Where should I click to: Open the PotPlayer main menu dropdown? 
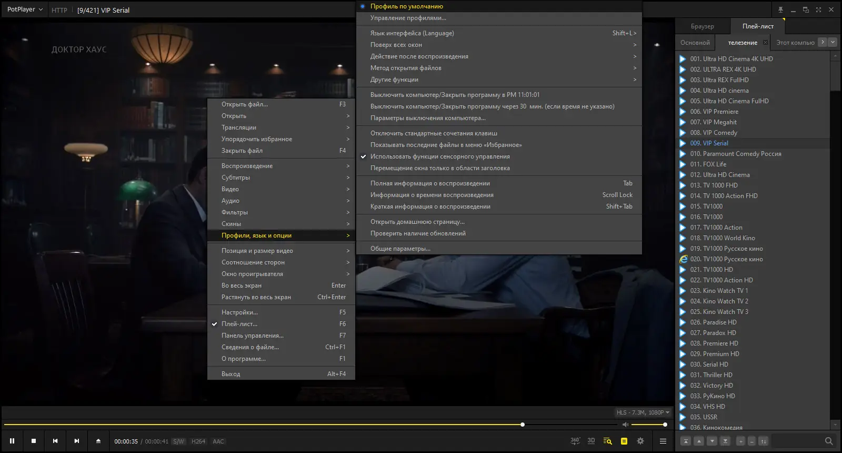(x=25, y=9)
